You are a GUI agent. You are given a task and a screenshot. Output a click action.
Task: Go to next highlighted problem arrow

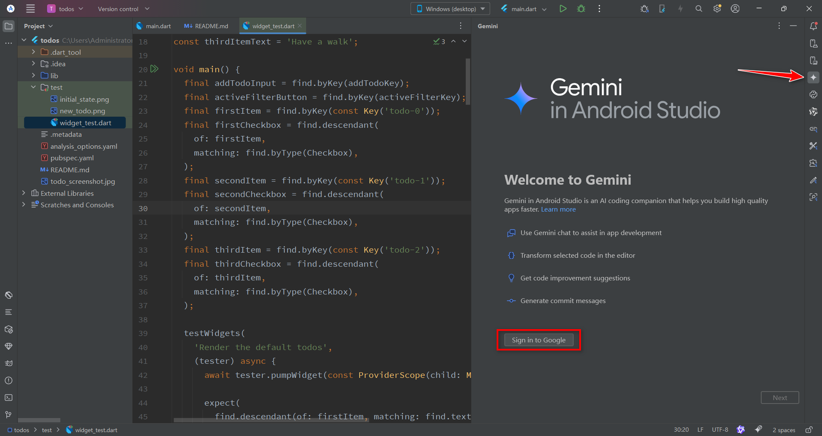[x=465, y=41]
